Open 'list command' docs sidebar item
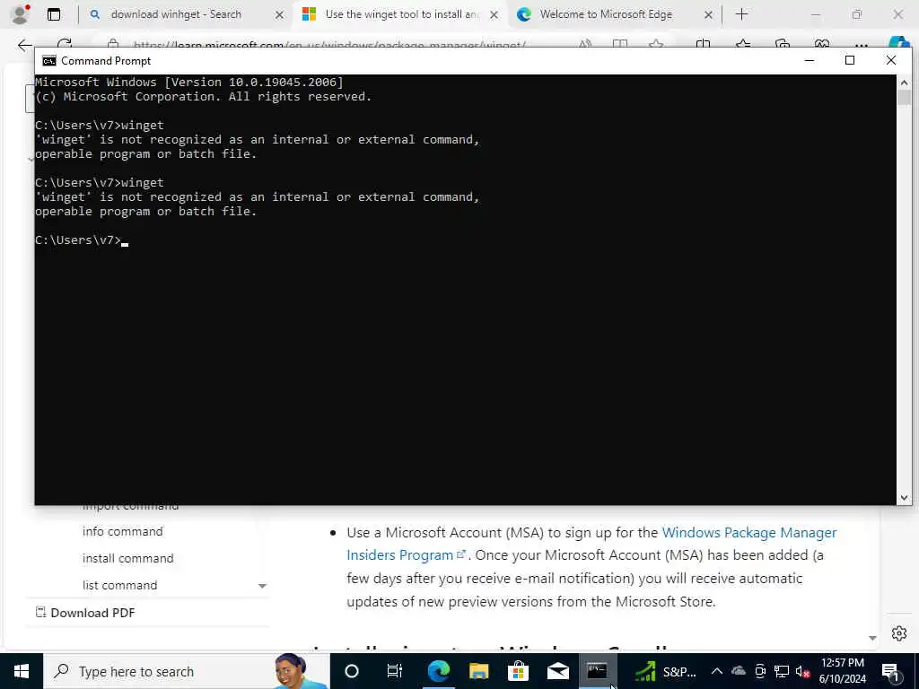This screenshot has width=919, height=689. click(x=119, y=585)
